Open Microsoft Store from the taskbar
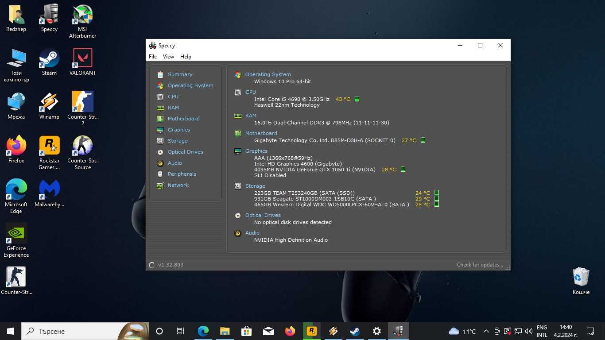The height and width of the screenshot is (340, 605). tap(246, 331)
